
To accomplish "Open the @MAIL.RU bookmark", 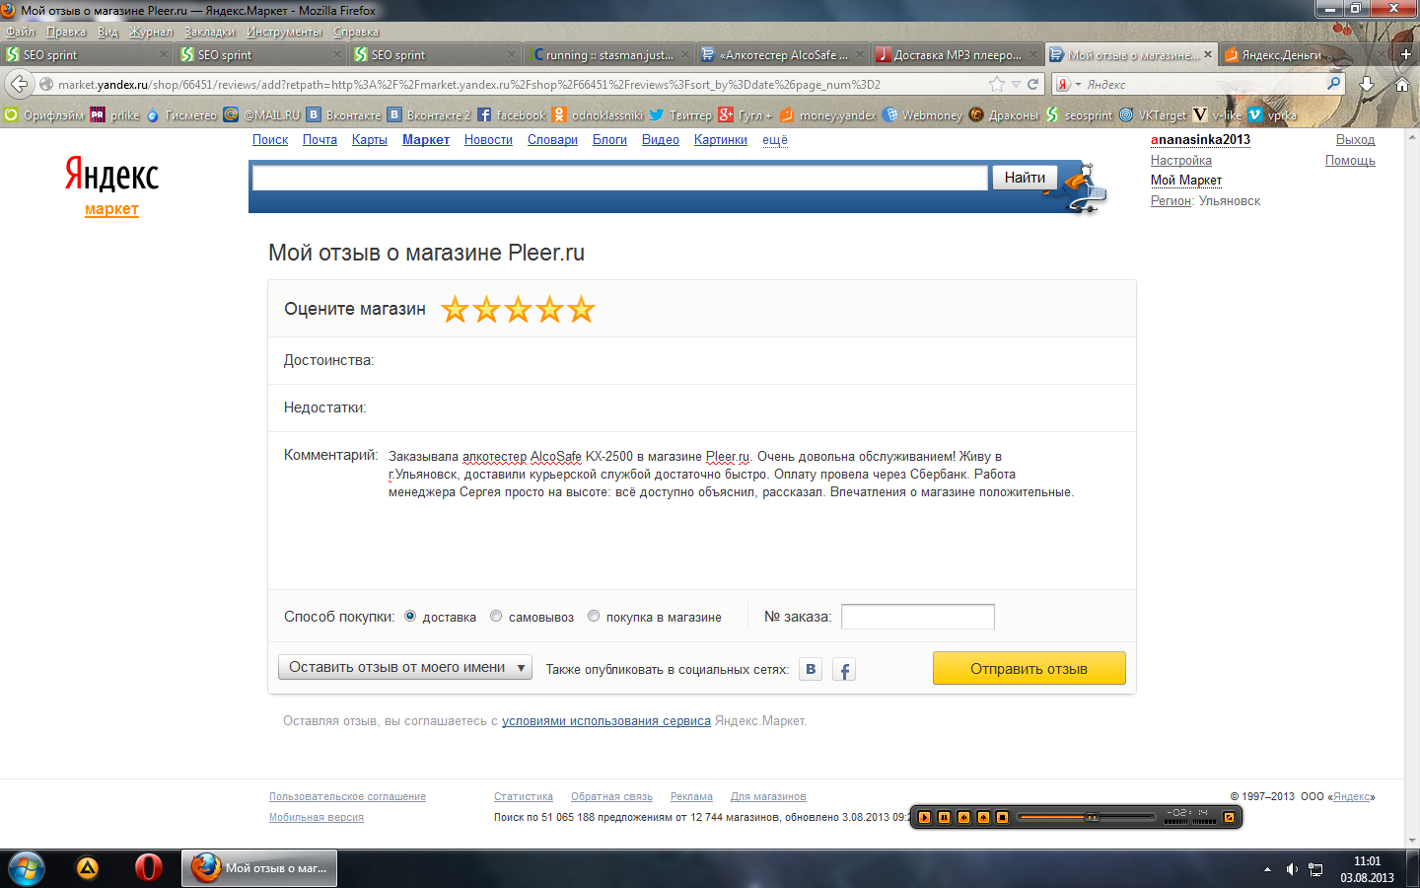I will pyautogui.click(x=261, y=115).
